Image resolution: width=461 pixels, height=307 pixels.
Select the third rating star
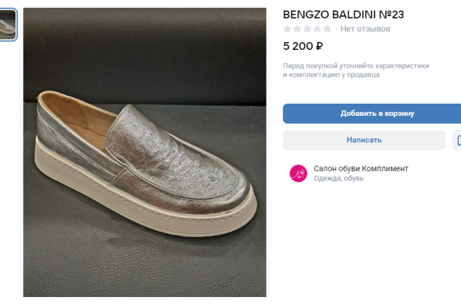tap(307, 29)
